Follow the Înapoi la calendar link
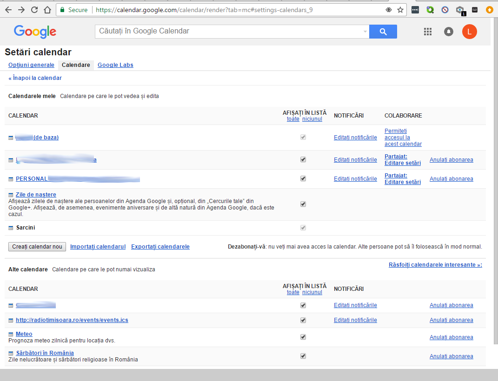The width and height of the screenshot is (498, 381). (x=35, y=78)
